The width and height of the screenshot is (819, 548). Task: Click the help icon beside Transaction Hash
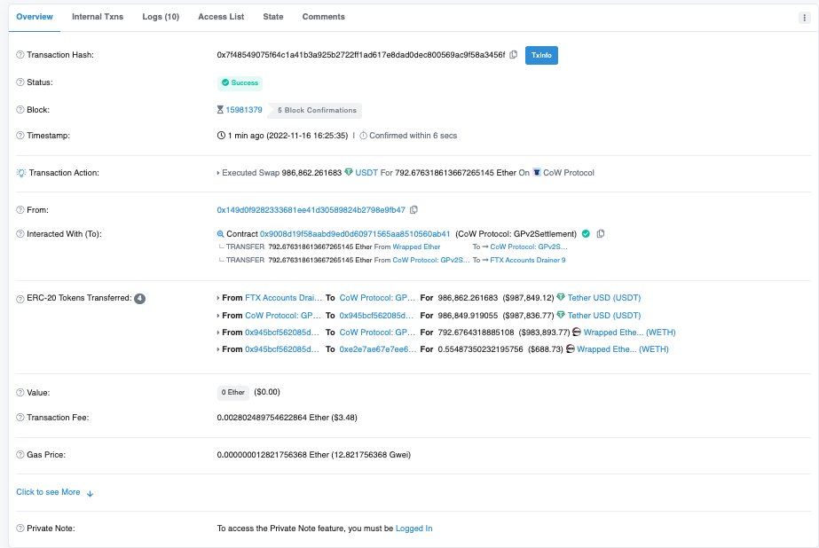20,55
